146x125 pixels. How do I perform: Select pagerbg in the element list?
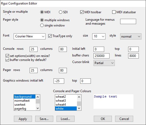[x=25, y=109]
